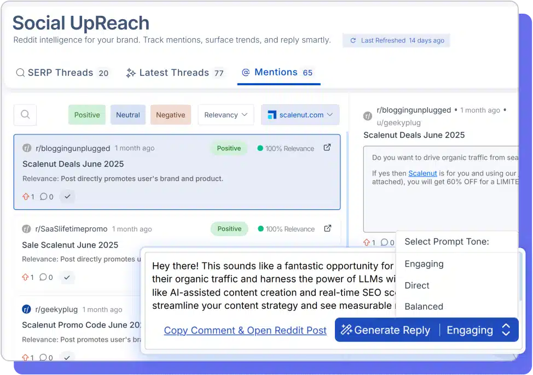Click comment icon on Sale Scalenut post

click(43, 277)
